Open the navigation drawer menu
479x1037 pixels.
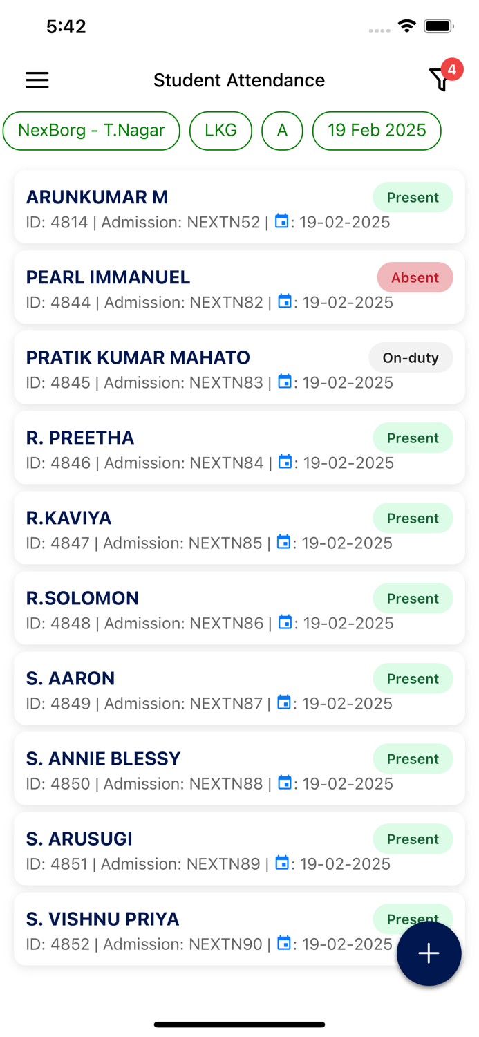37,80
